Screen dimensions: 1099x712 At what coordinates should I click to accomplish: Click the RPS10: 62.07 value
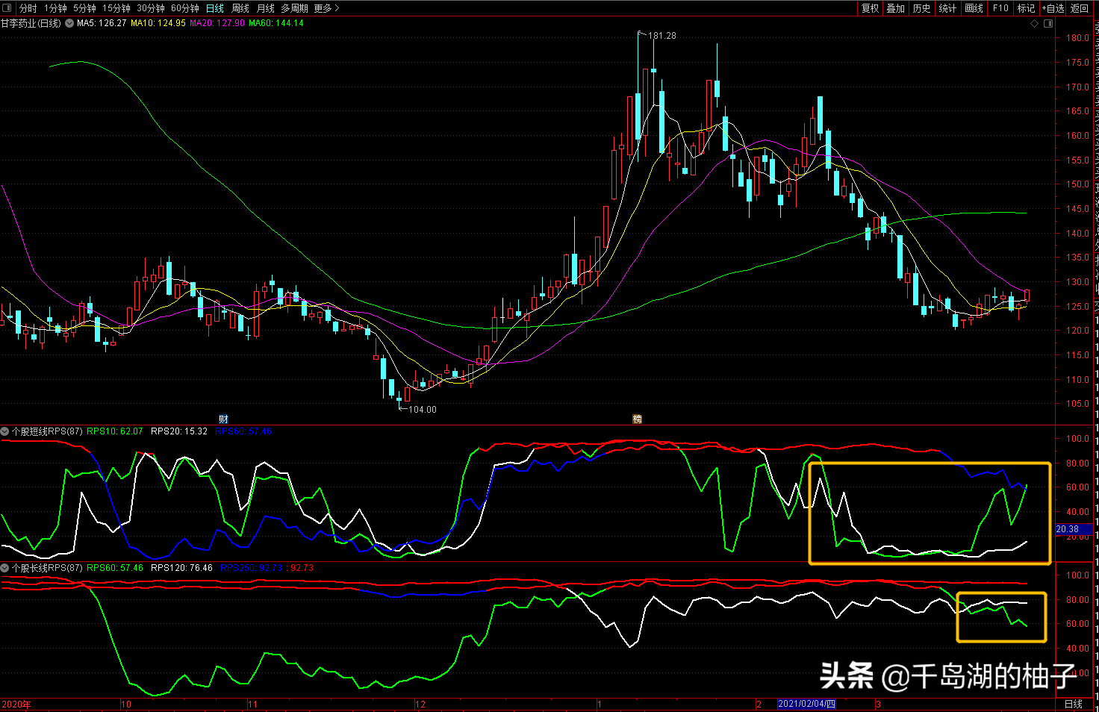115,431
